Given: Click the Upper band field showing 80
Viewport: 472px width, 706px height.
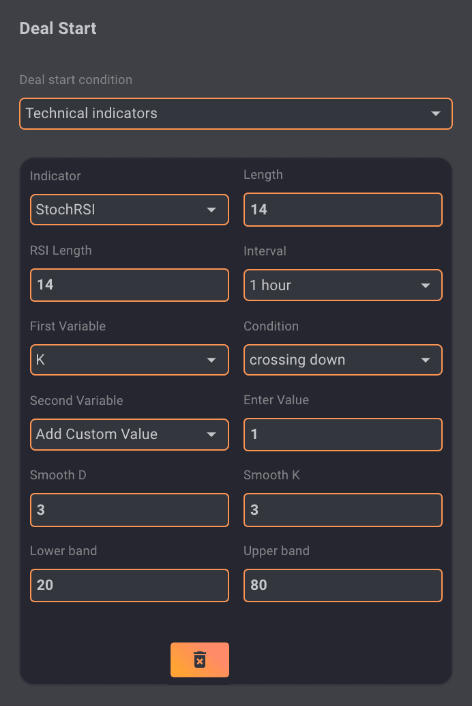Looking at the screenshot, I should point(342,585).
